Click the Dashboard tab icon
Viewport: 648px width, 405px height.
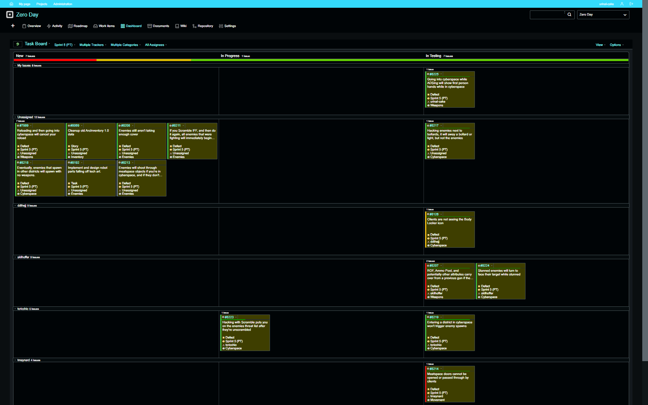122,26
